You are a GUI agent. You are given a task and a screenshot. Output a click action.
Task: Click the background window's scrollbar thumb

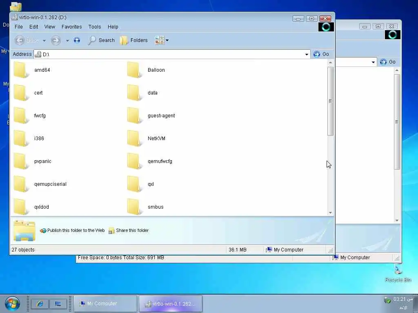[397, 121]
